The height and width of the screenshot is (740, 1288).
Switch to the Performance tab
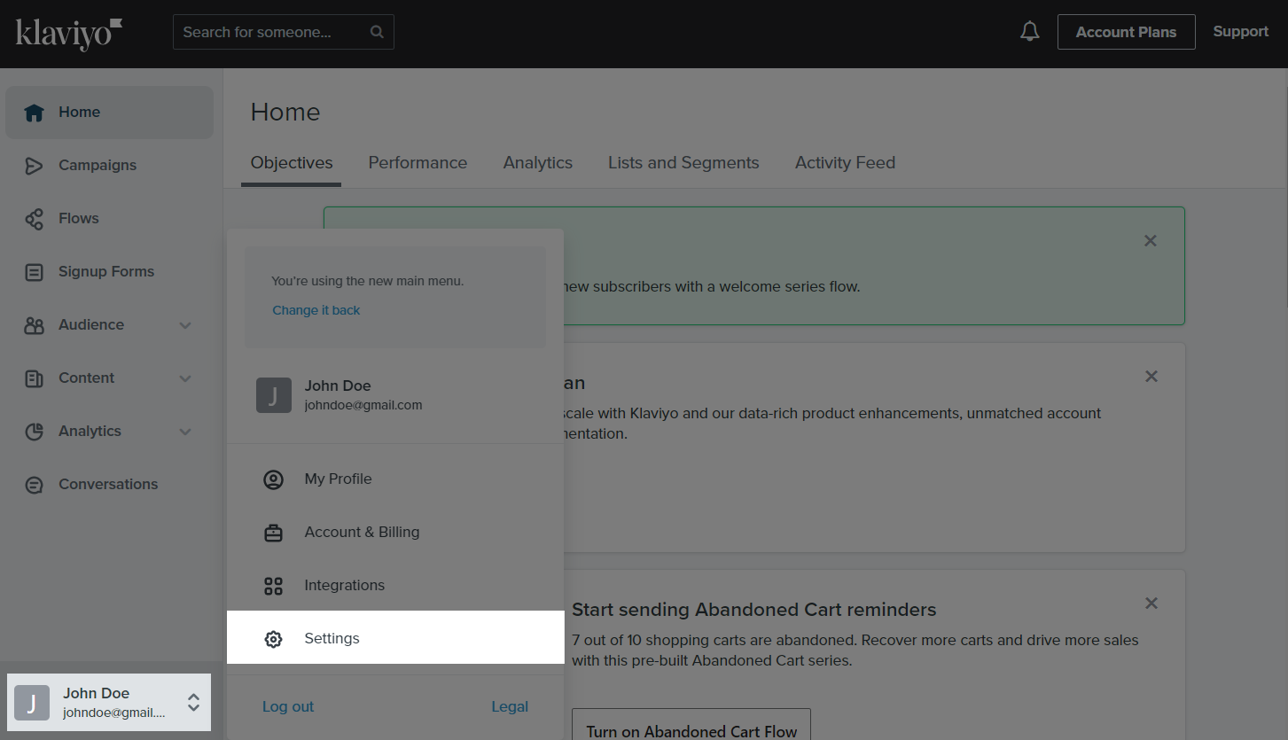[x=418, y=163]
